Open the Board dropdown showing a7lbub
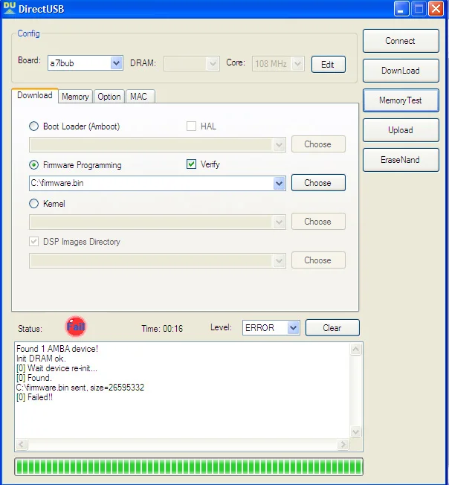The height and width of the screenshot is (485, 449). tap(85, 63)
